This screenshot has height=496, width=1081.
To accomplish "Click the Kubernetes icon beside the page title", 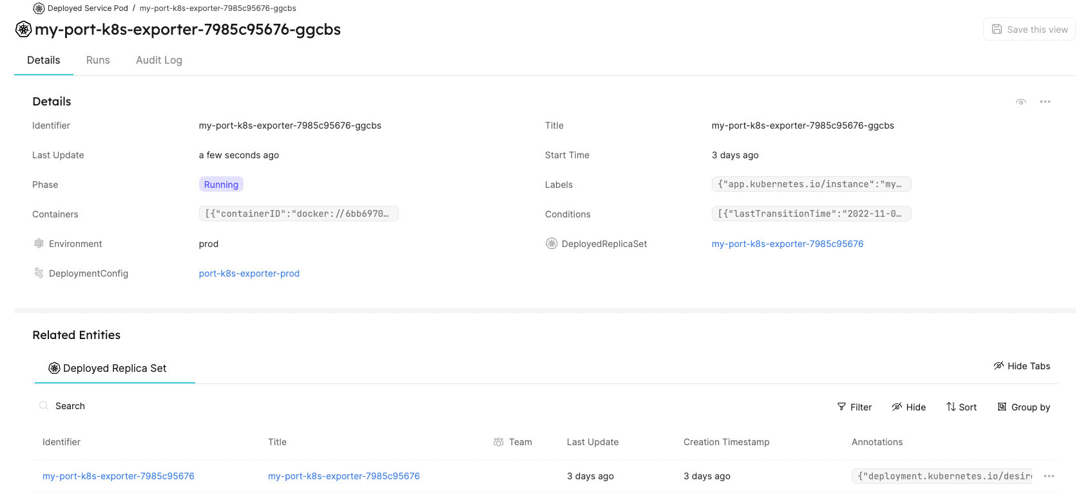I will 24,29.
